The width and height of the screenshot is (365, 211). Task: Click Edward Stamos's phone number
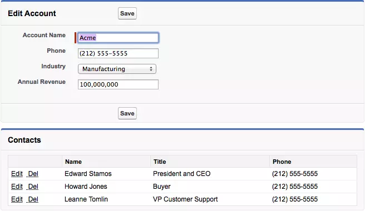pyautogui.click(x=295, y=174)
